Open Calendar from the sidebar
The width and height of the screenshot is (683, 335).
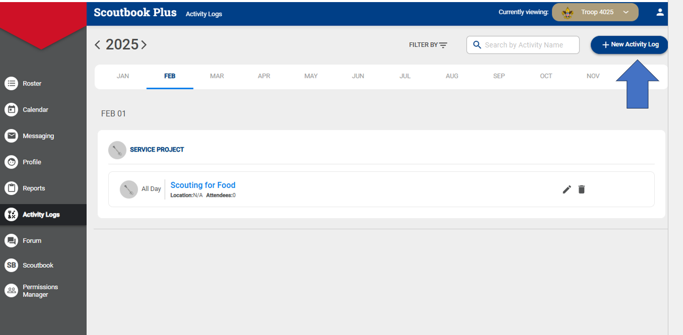11,110
